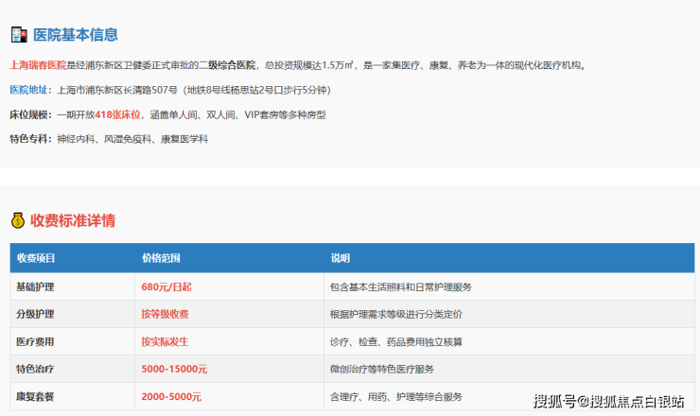Select the 说明 column header
This screenshot has height=416, width=700.
pyautogui.click(x=340, y=258)
